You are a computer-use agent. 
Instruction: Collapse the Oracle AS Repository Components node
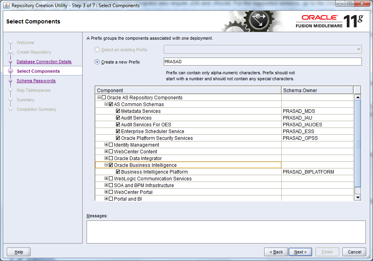coord(99,97)
